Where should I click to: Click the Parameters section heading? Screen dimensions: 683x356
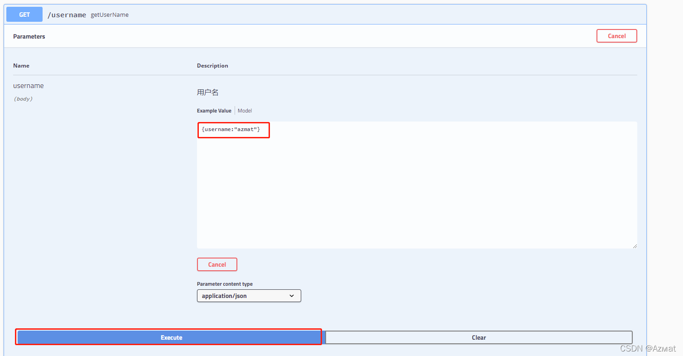pyautogui.click(x=29, y=36)
